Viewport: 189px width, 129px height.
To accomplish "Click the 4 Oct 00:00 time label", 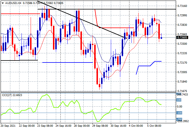I will (x=136, y=126).
